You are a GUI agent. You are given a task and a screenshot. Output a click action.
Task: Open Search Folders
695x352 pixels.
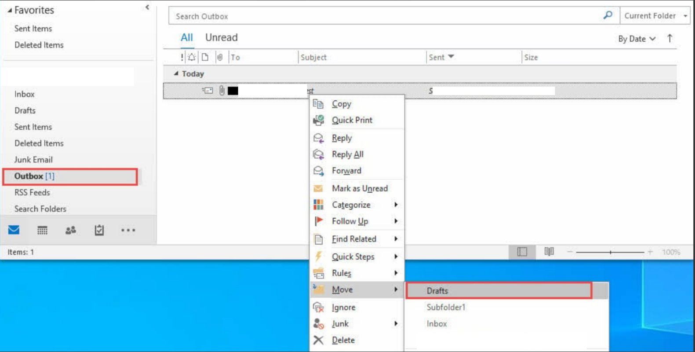[x=40, y=209]
